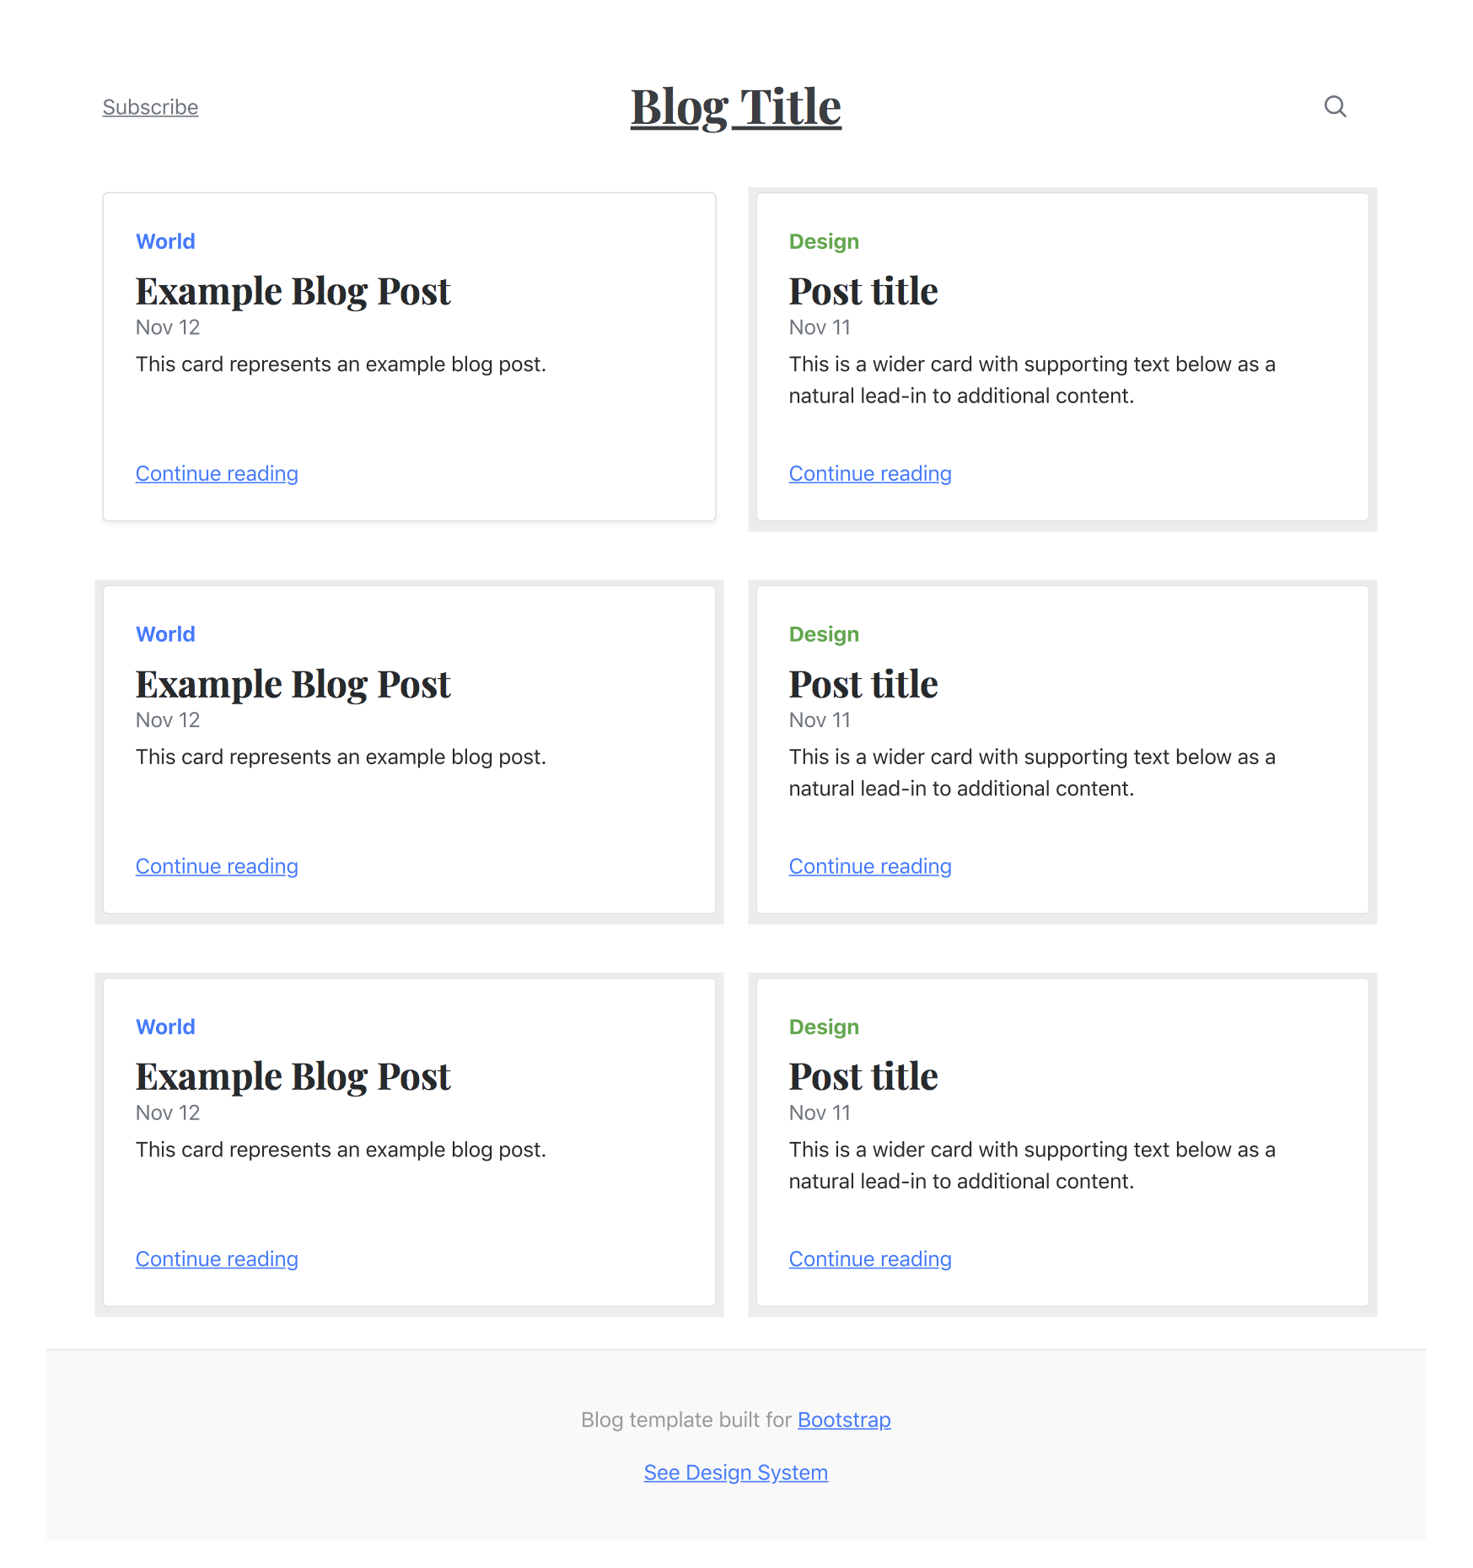The height and width of the screenshot is (1568, 1473).
Task: Open the Bootstrap link in the footer
Action: (843, 1420)
